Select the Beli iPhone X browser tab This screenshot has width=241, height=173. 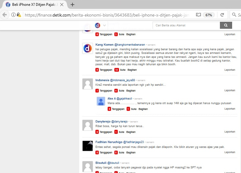point(33,5)
